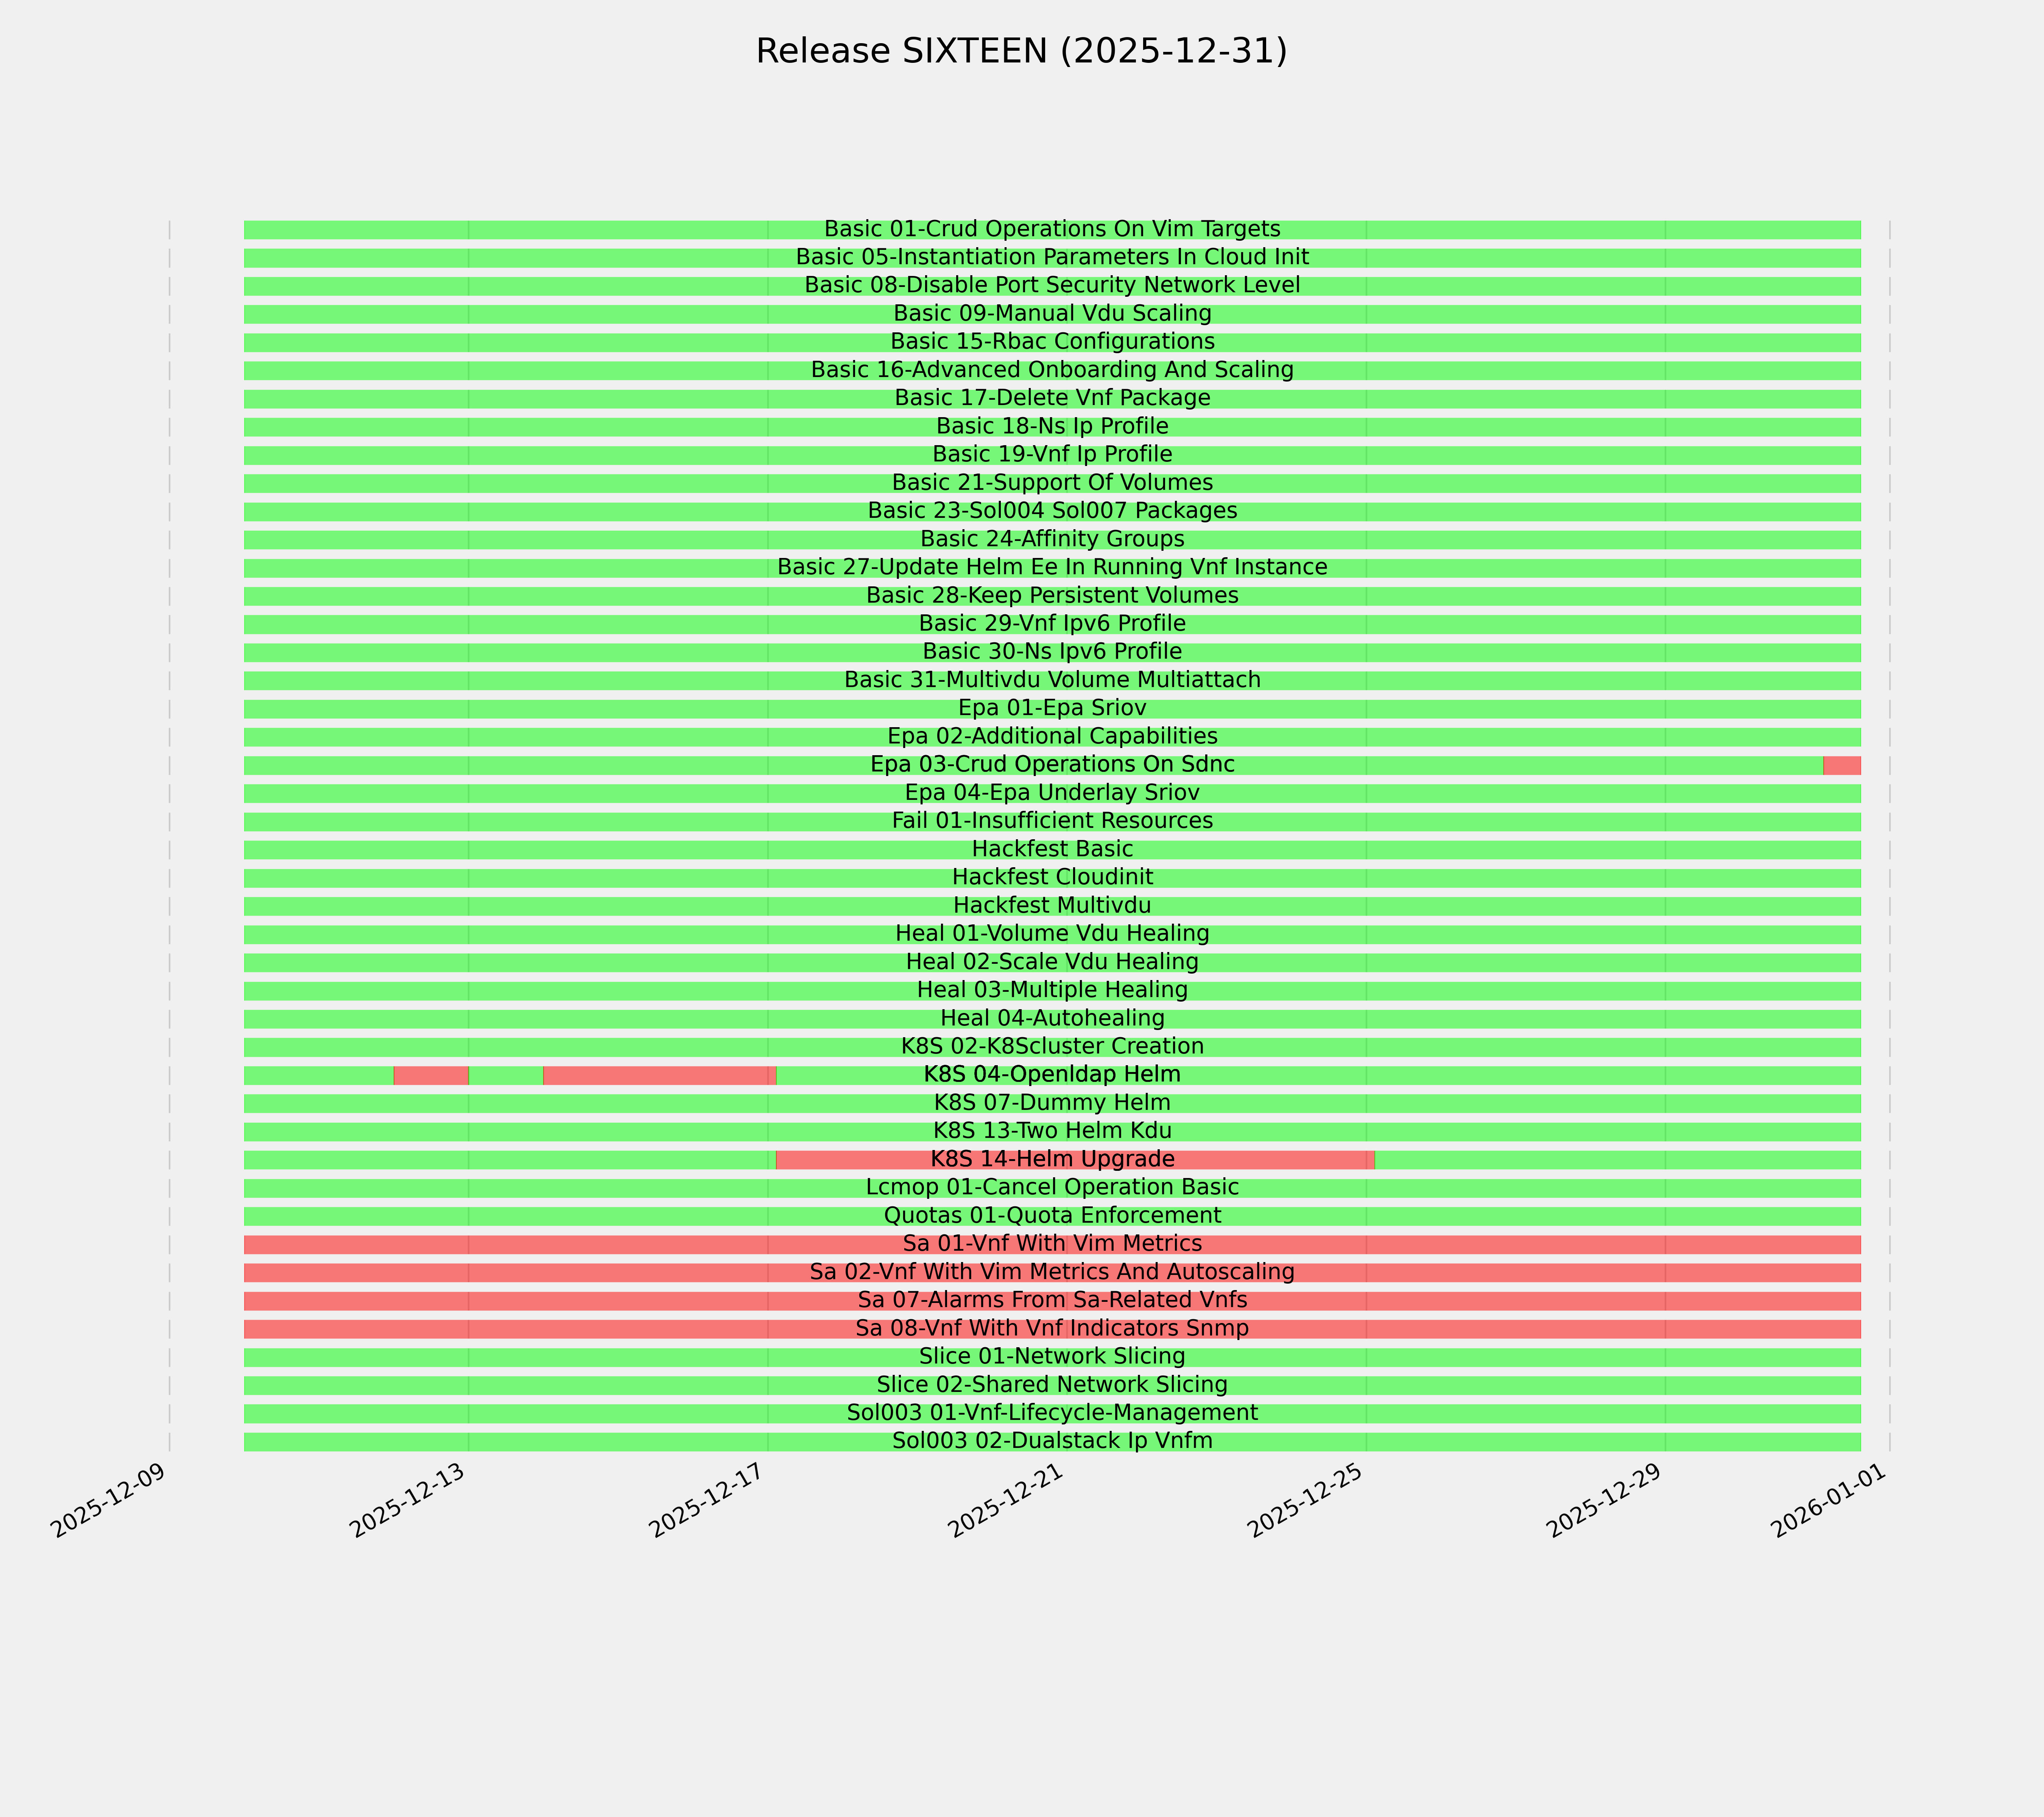Click the K8S 14-Helm Upgrade red segment
Viewport: 2044px width, 1817px height.
(1075, 1160)
